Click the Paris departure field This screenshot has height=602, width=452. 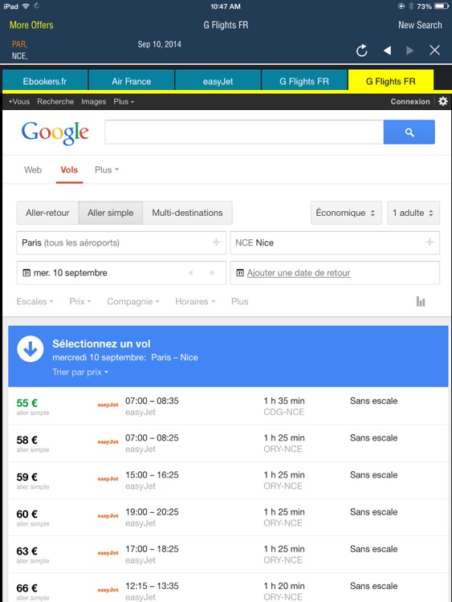click(121, 242)
